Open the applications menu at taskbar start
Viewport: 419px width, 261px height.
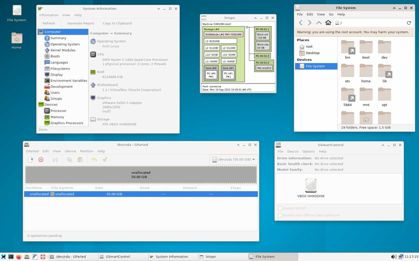click(3, 257)
